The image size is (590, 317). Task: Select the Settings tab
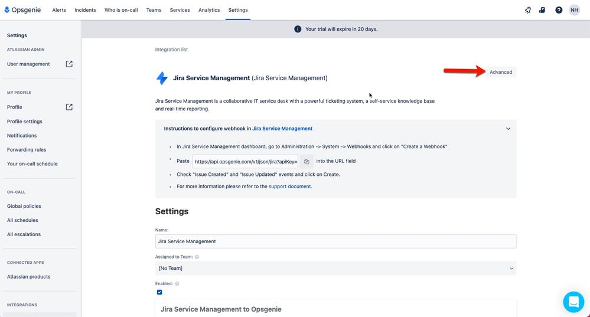(x=238, y=10)
